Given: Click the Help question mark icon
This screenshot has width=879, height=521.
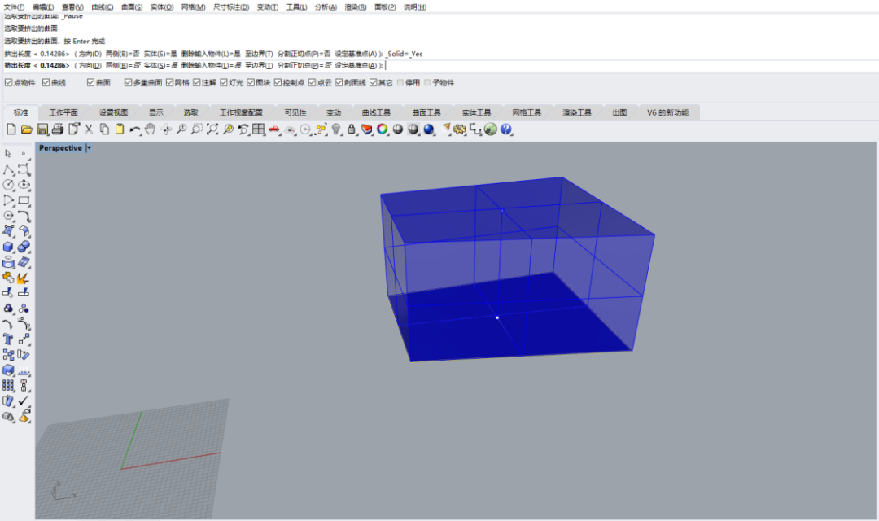Looking at the screenshot, I should click(505, 129).
